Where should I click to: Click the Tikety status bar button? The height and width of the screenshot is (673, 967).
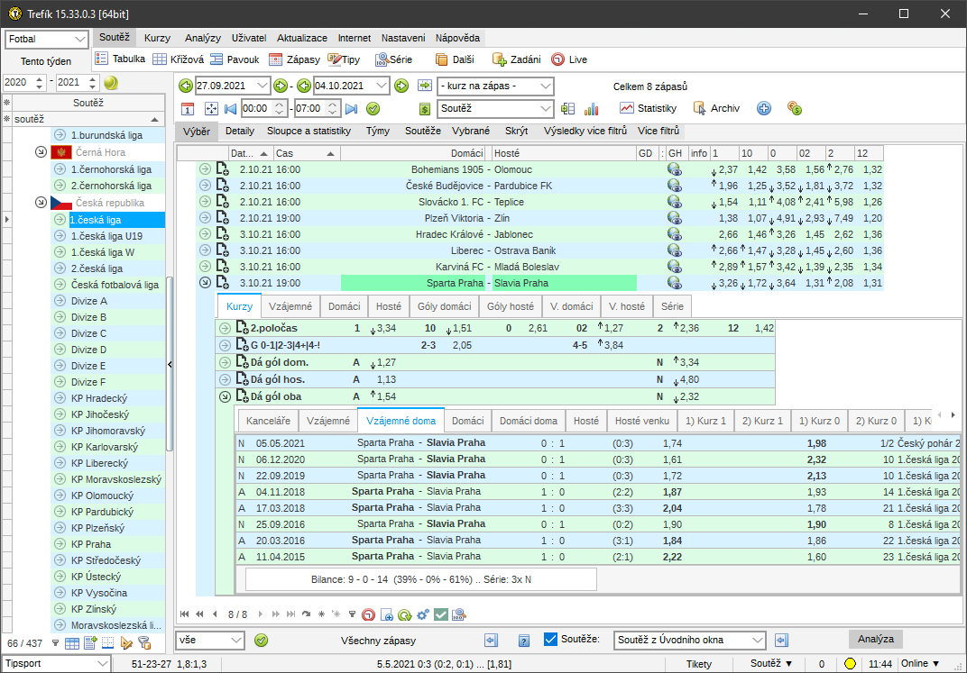click(x=699, y=664)
